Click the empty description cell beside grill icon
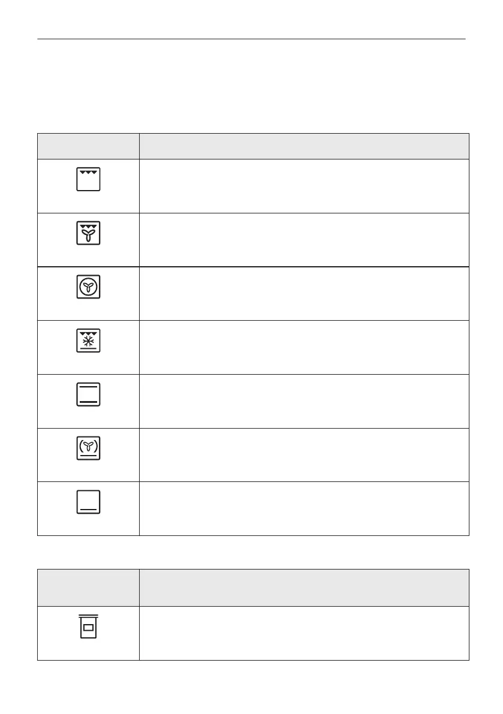This screenshot has height=714, width=503. [303, 186]
